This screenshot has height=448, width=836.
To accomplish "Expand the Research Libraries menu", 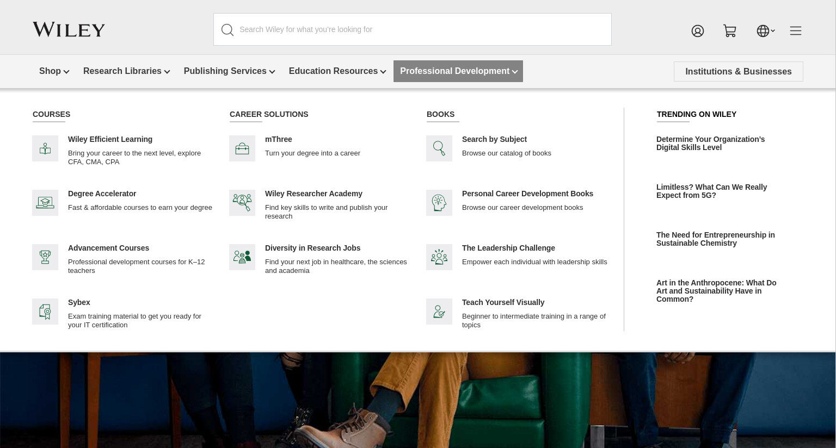I will 126,71.
